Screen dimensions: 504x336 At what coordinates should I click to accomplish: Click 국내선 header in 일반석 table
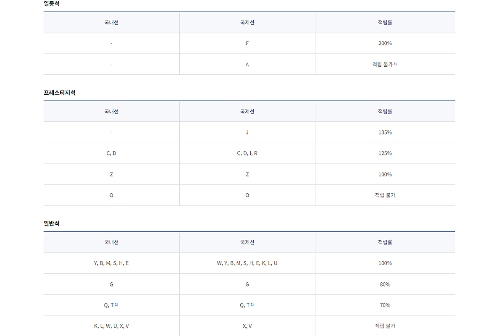[x=111, y=242]
